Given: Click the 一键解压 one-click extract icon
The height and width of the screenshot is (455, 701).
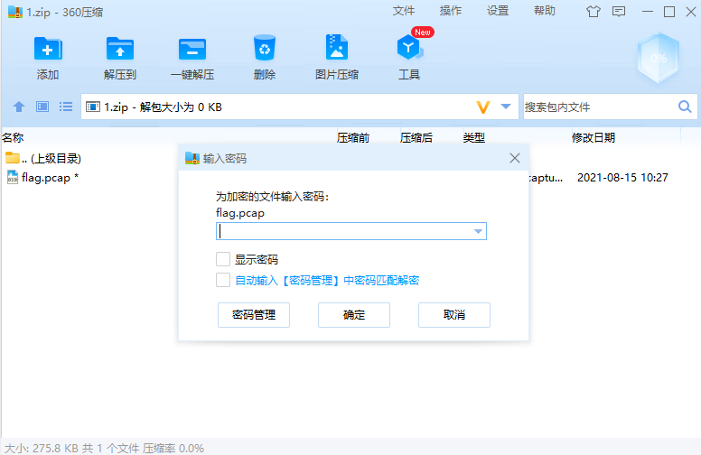Looking at the screenshot, I should pos(192,48).
